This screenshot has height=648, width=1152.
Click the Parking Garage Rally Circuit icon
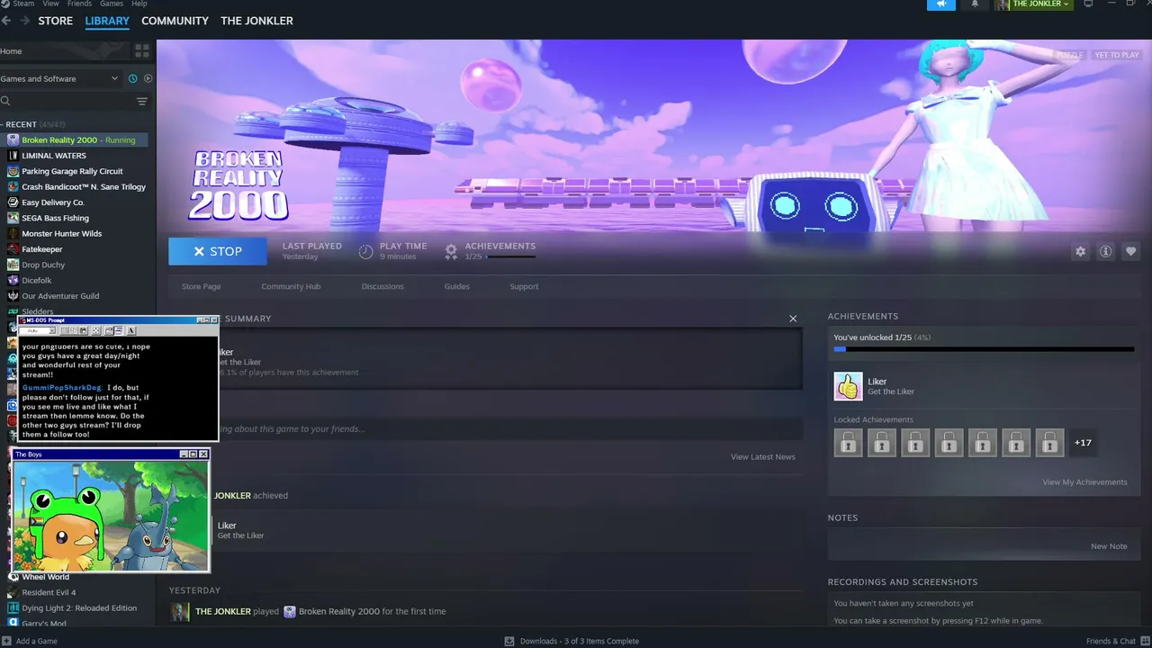coord(13,171)
